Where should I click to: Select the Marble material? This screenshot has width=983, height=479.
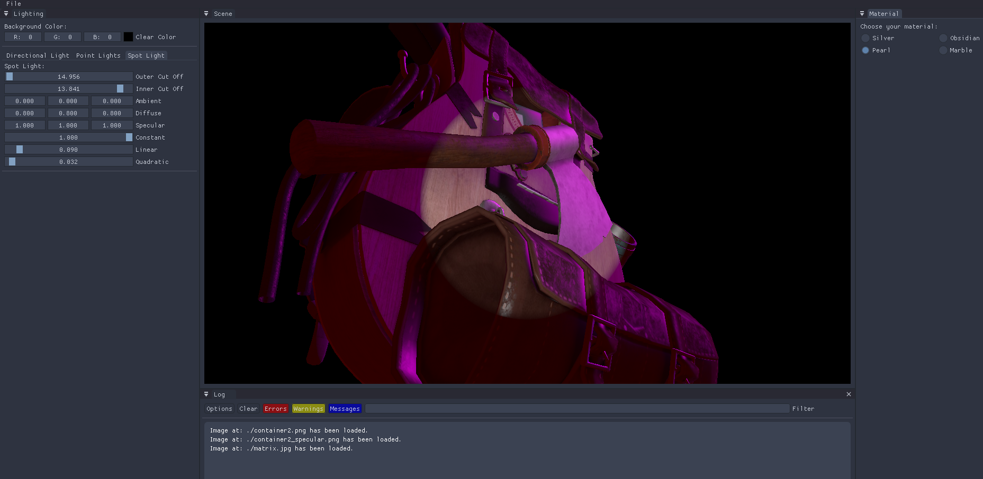[x=943, y=50]
